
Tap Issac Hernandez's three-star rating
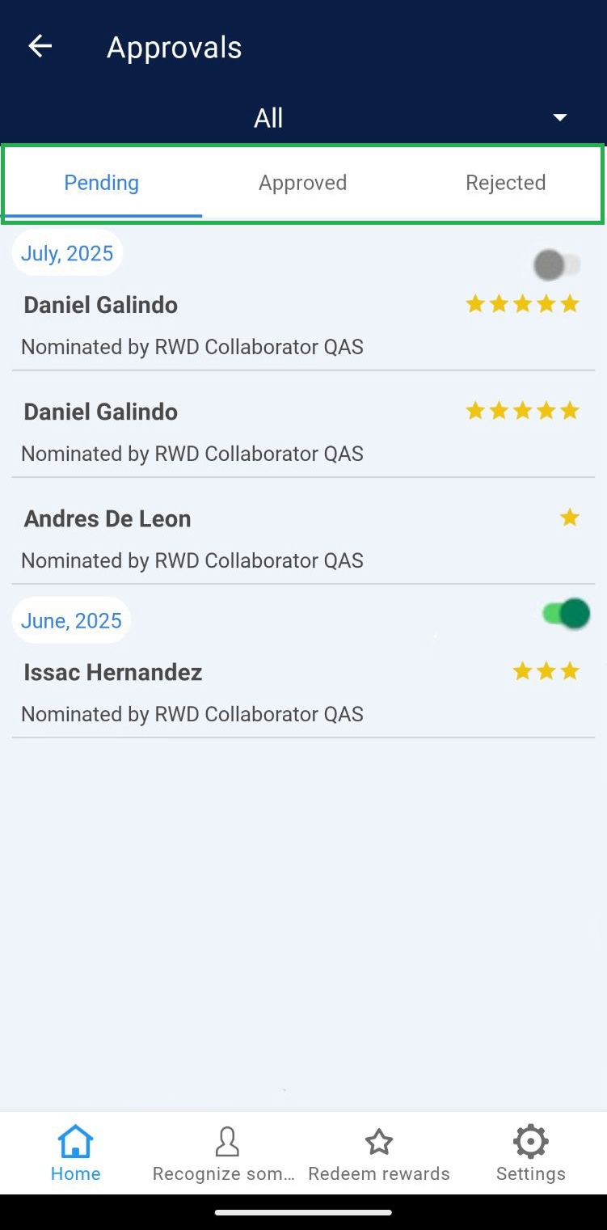(546, 671)
